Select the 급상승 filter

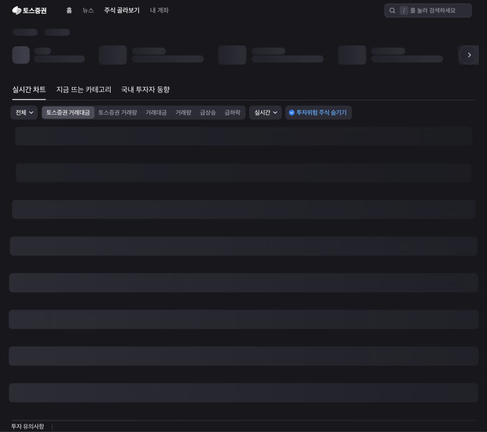coord(208,112)
